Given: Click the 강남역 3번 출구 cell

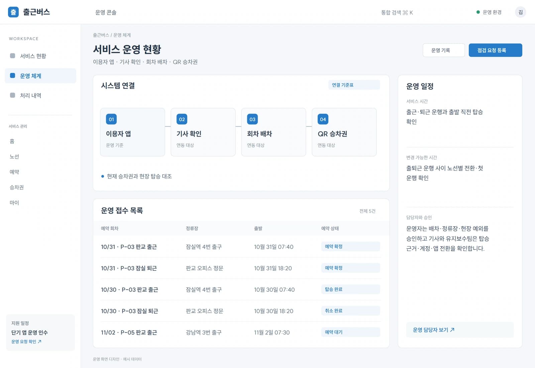Looking at the screenshot, I should pyautogui.click(x=204, y=333).
